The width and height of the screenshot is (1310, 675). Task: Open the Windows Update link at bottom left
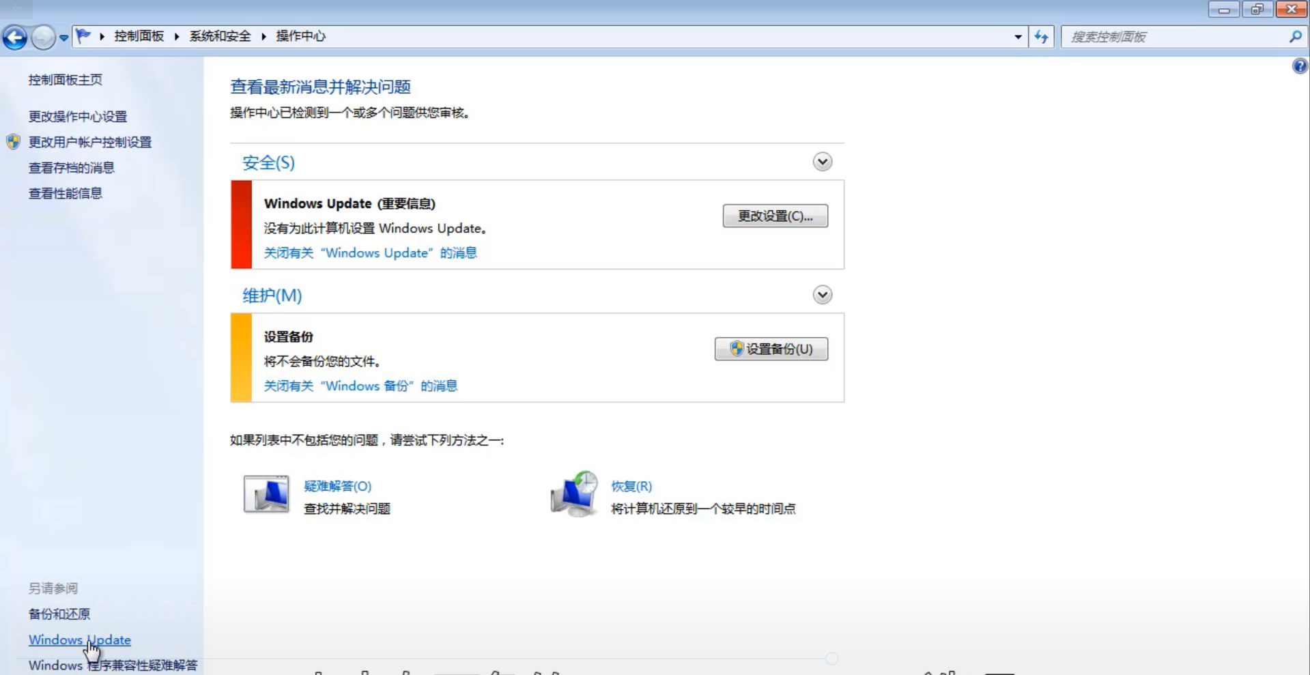[79, 640]
